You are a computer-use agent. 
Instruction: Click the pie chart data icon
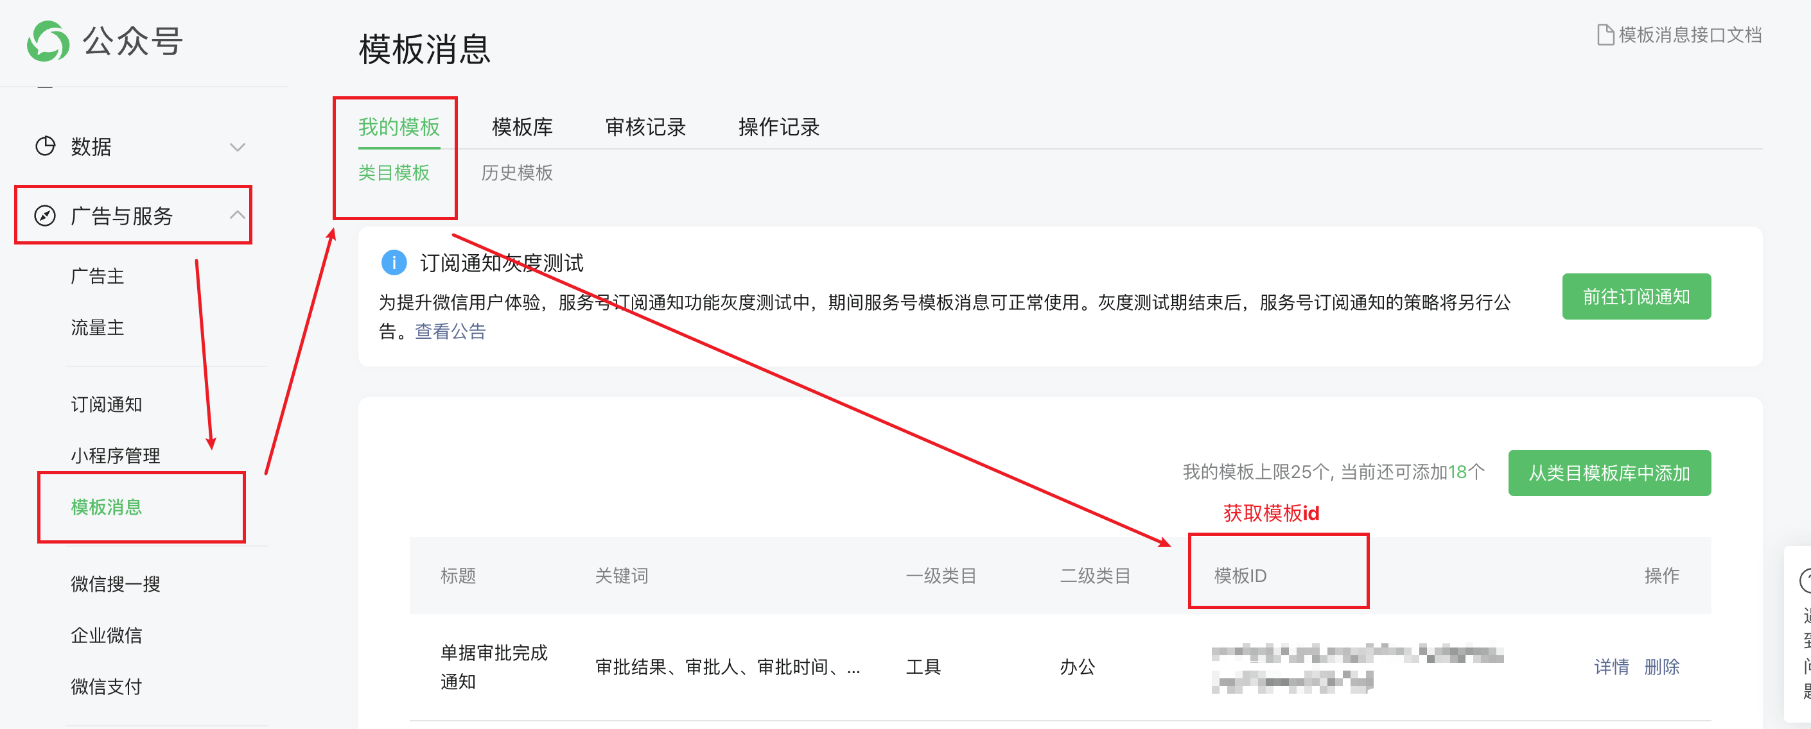[x=45, y=146]
